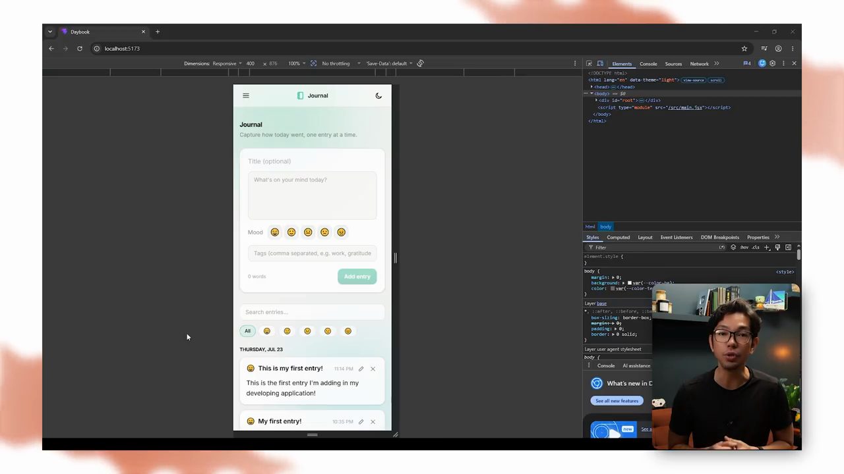Open the Save-Data default dropdown

pos(389,64)
